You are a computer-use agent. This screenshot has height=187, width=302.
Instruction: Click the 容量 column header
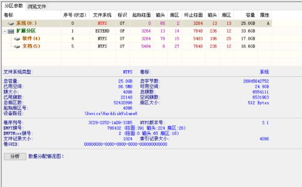click(245, 15)
